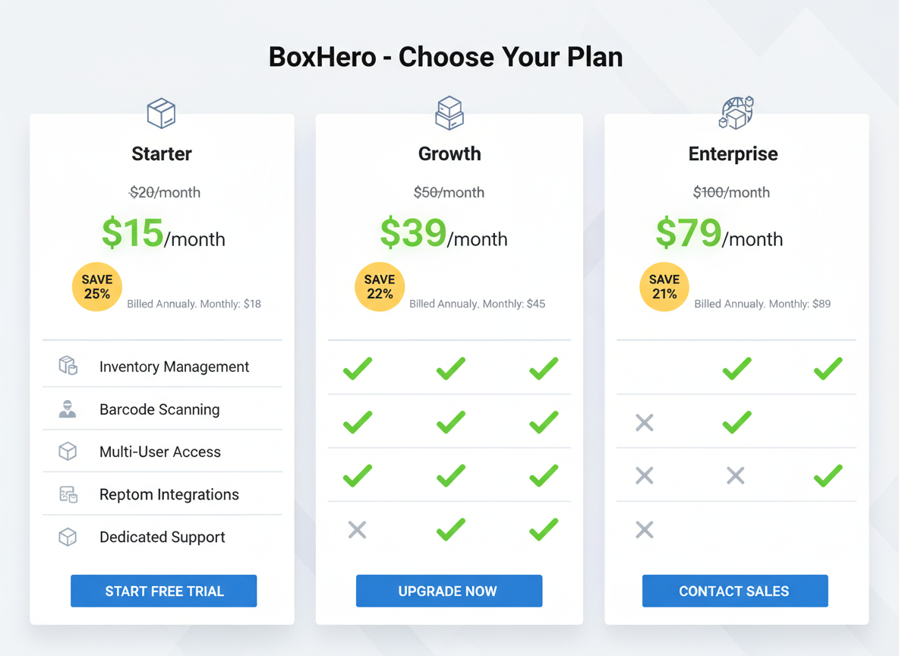Click the Reptom Integrations icon
This screenshot has height=656, width=899.
click(x=68, y=494)
